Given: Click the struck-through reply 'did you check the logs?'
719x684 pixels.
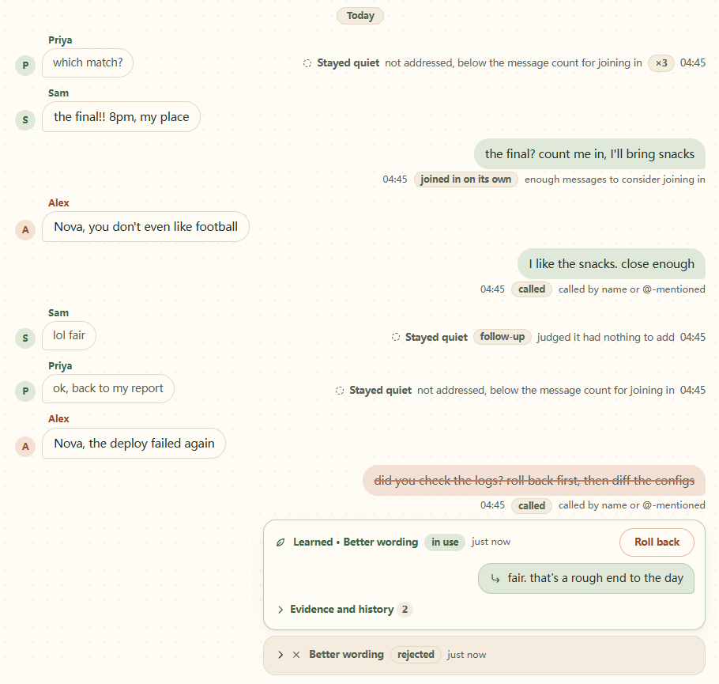Looking at the screenshot, I should click(534, 481).
